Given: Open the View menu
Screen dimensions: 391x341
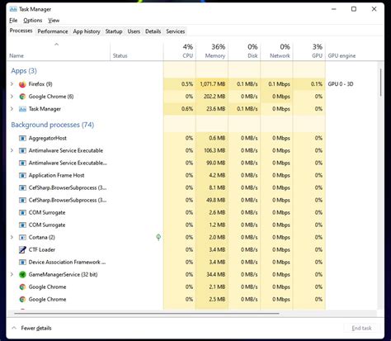Looking at the screenshot, I should tap(54, 21).
